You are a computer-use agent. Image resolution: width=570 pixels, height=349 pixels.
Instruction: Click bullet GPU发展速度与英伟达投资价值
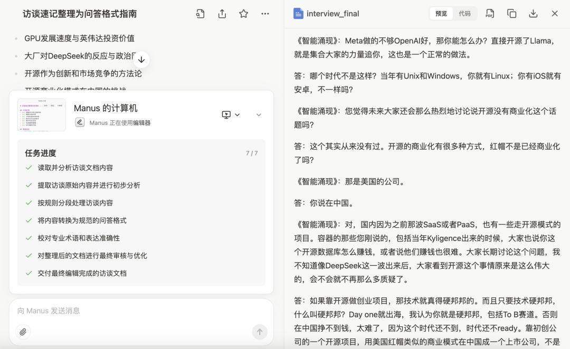pos(79,38)
